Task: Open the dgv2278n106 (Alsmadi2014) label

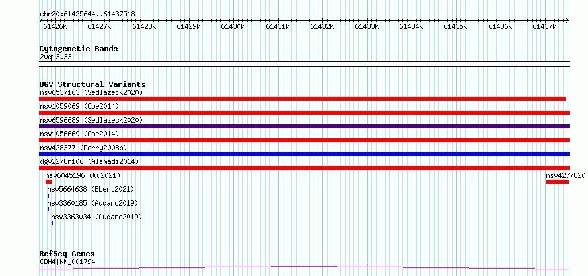Action: [89, 161]
